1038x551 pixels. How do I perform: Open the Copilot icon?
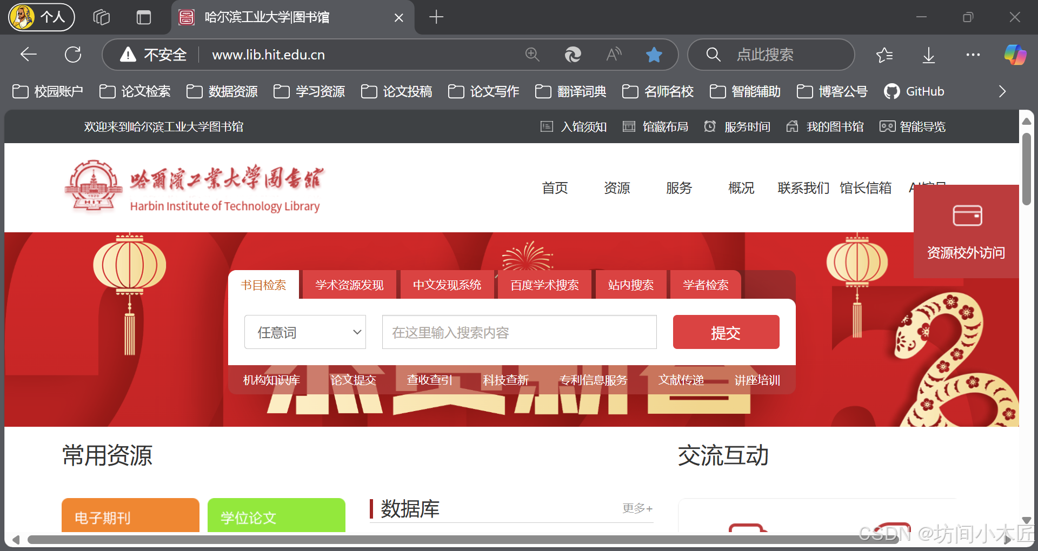click(x=1015, y=55)
